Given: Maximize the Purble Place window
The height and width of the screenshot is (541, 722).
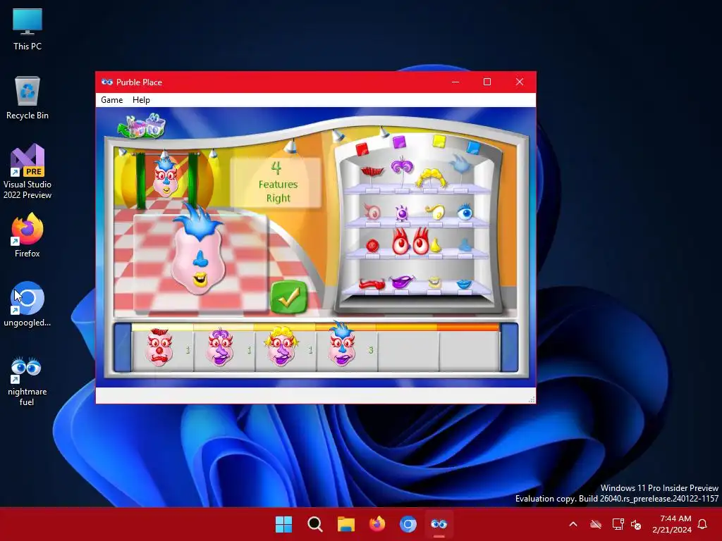Looking at the screenshot, I should pos(487,82).
